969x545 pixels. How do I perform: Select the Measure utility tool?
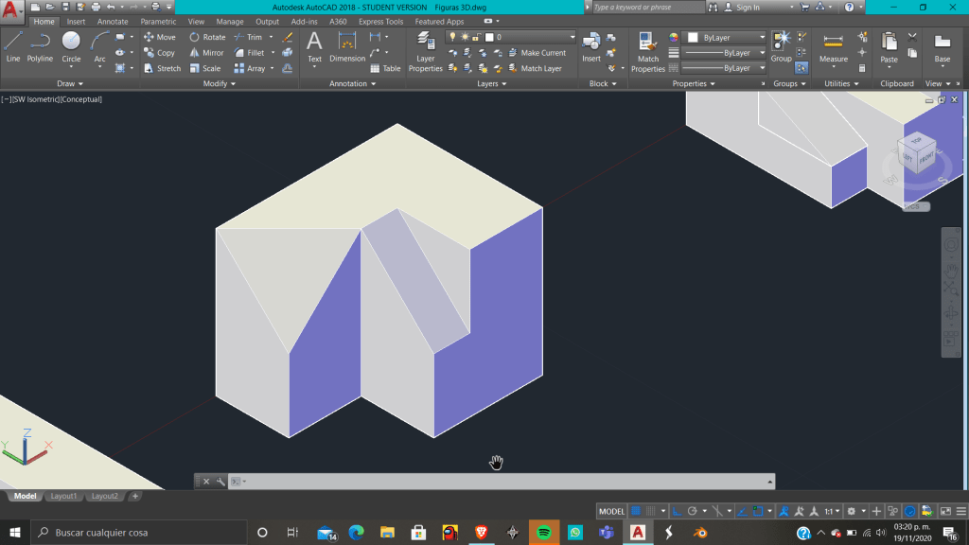point(833,47)
